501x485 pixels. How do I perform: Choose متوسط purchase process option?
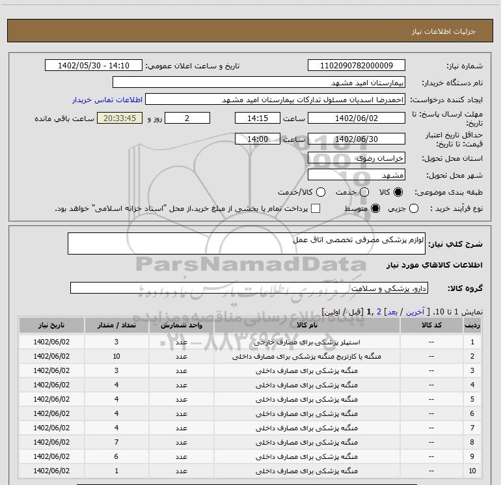point(375,208)
